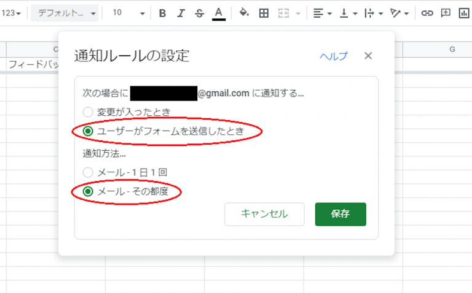
Task: Insert a chart from the toolbar
Action: (464, 13)
